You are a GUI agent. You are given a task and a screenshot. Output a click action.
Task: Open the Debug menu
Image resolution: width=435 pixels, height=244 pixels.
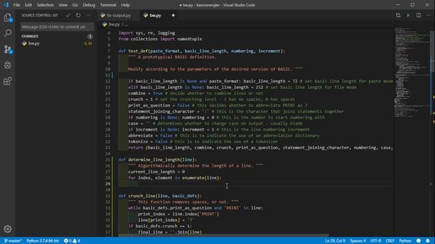click(89, 5)
